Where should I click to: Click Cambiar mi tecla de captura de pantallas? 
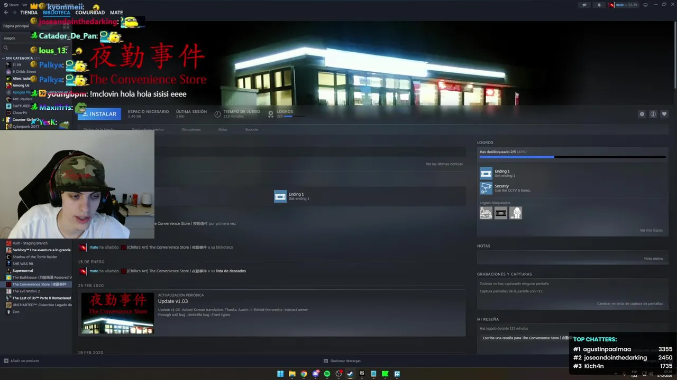point(630,303)
